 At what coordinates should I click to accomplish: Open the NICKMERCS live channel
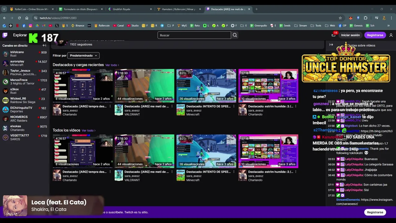(25, 119)
